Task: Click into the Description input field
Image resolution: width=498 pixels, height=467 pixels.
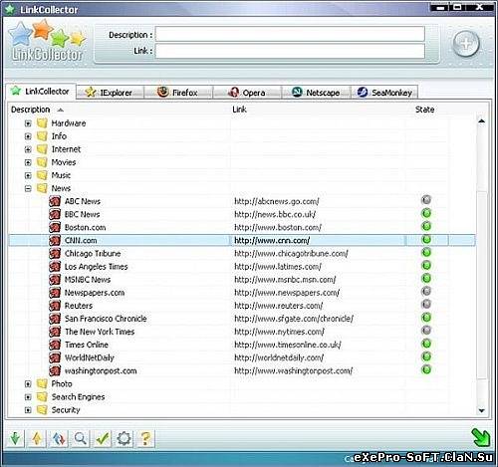Action: (x=290, y=34)
